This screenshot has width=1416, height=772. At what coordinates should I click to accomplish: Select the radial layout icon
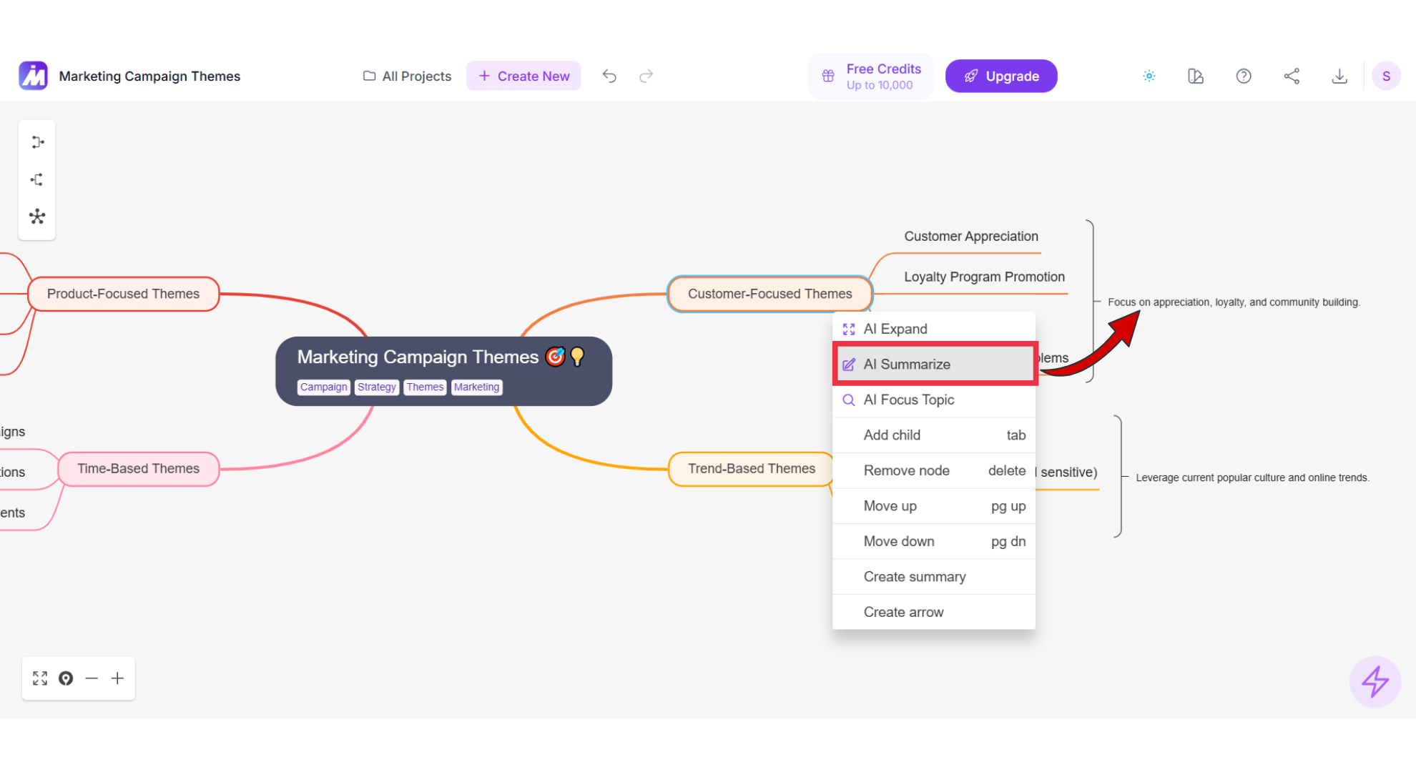(x=37, y=217)
